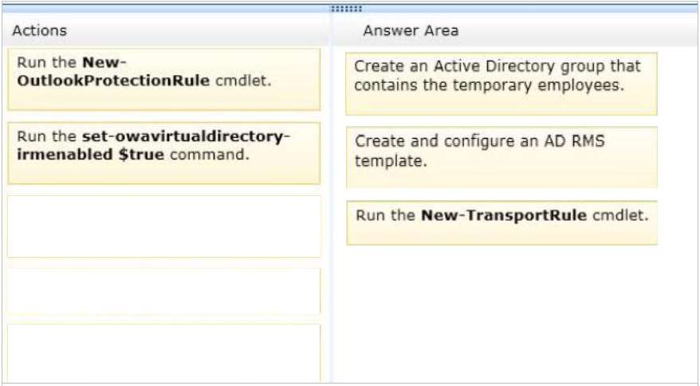Viewport: 700px width, 386px height.
Task: Choose the AD RMS template answer tile
Action: point(501,157)
